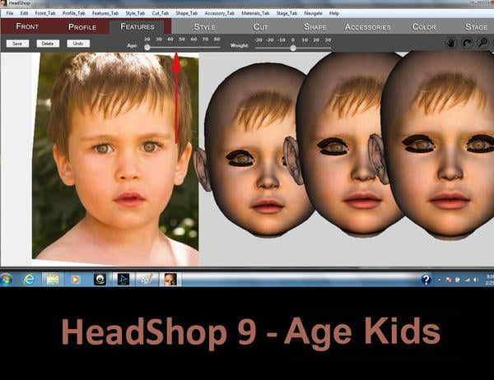Viewport: 494px width, 380px height.
Task: Switch to HeadShop face taskbar icon
Action: pos(170,280)
